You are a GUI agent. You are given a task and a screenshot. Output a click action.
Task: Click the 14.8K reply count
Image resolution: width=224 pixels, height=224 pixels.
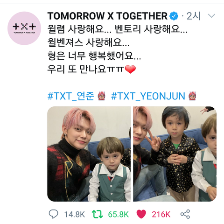click(75, 215)
